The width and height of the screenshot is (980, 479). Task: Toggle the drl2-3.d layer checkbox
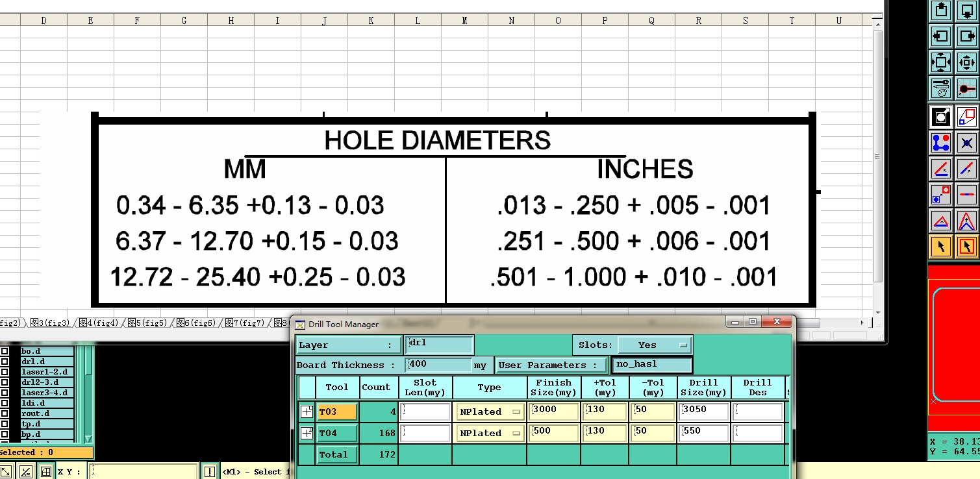[5, 382]
